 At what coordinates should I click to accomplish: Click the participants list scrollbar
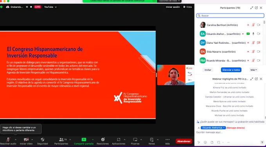(264, 22)
